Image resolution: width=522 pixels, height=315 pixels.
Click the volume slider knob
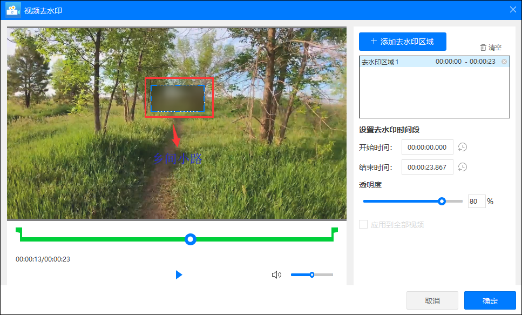[x=312, y=275]
